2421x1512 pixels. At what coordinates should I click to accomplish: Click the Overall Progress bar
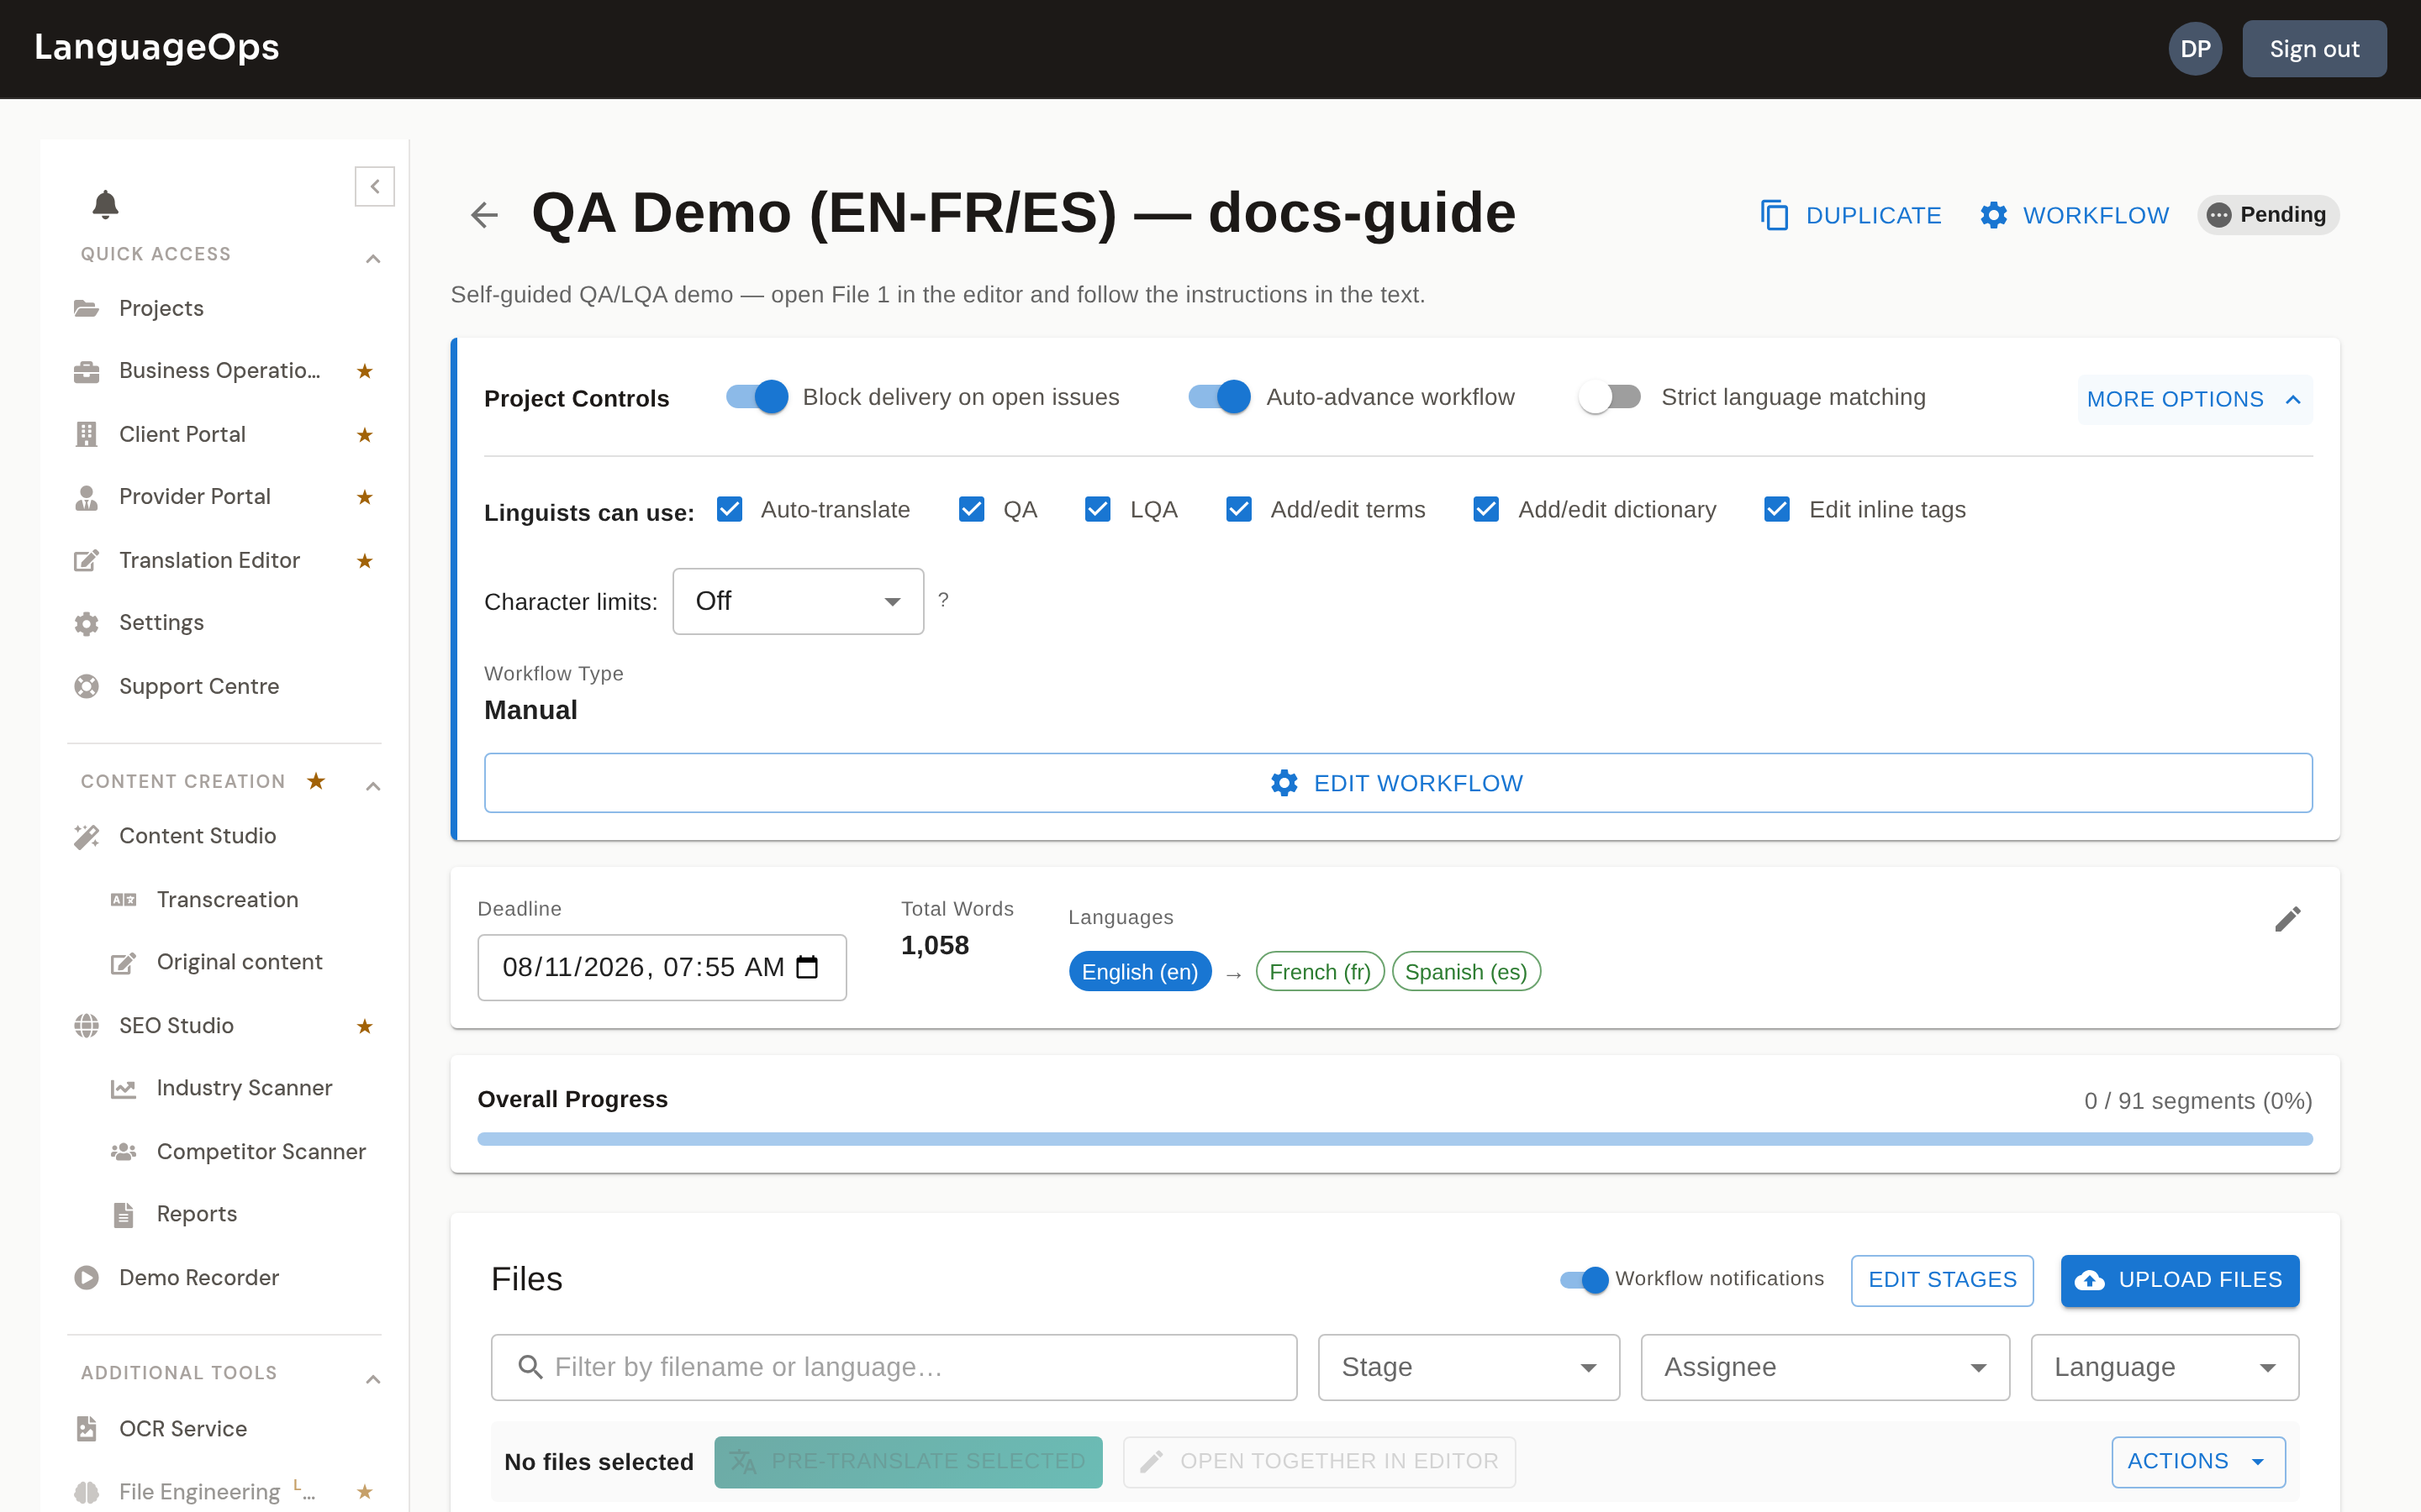click(x=1395, y=1139)
